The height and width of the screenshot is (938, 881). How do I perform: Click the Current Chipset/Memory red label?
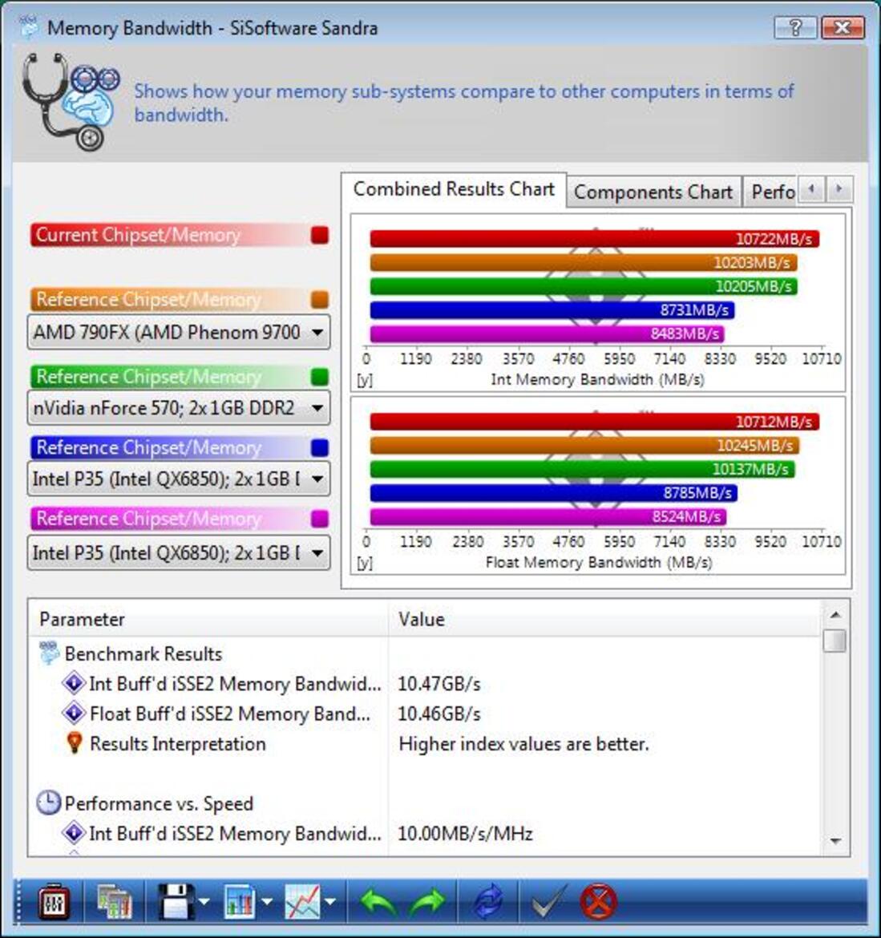(138, 235)
